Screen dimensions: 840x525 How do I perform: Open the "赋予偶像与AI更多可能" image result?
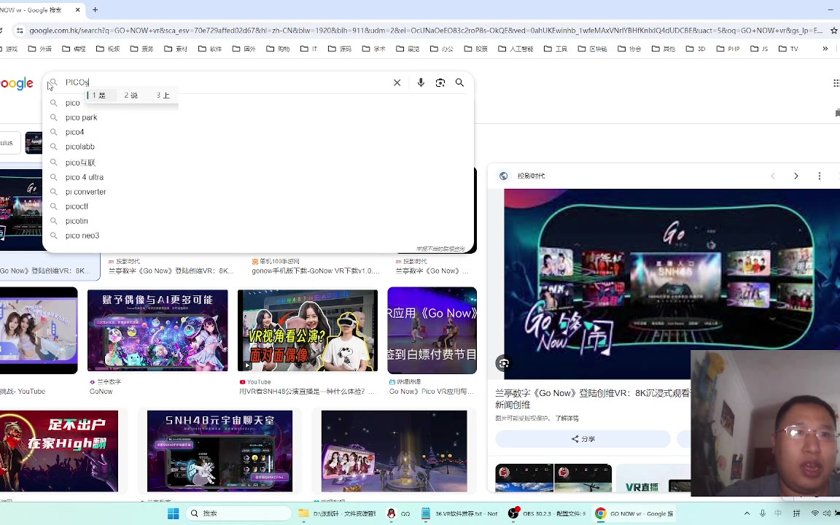click(x=157, y=330)
